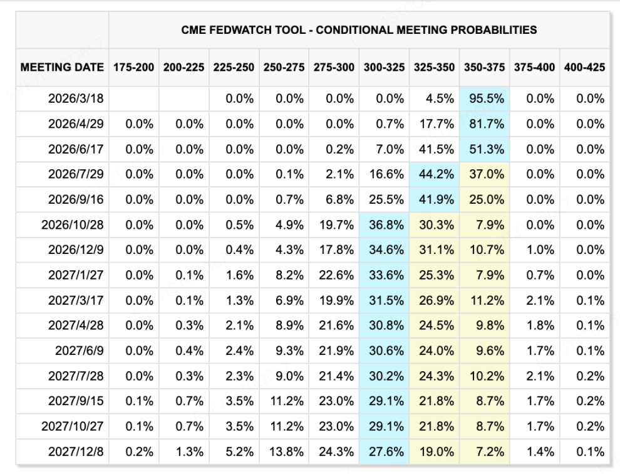
Task: Select the MEETING DATE column header
Action: pos(61,67)
